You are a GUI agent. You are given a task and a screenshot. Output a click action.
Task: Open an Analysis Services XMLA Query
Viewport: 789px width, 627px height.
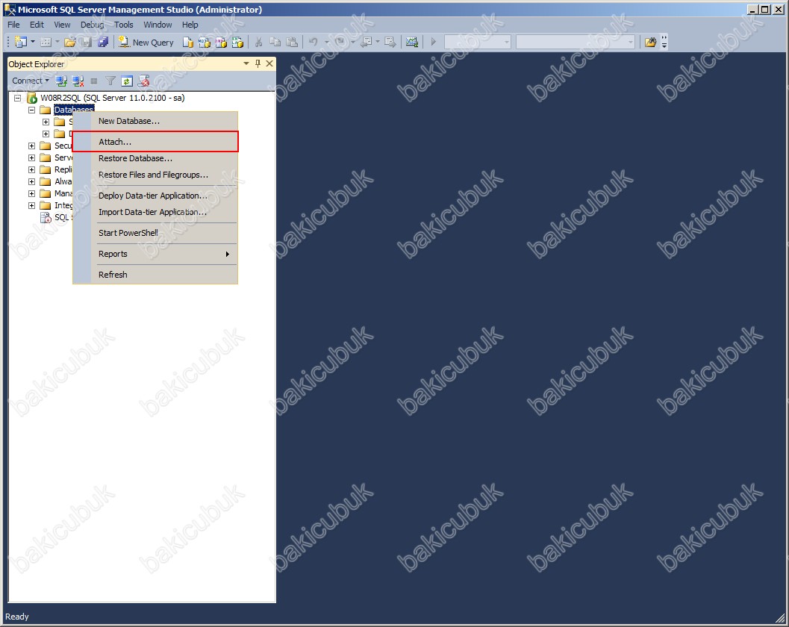click(237, 43)
